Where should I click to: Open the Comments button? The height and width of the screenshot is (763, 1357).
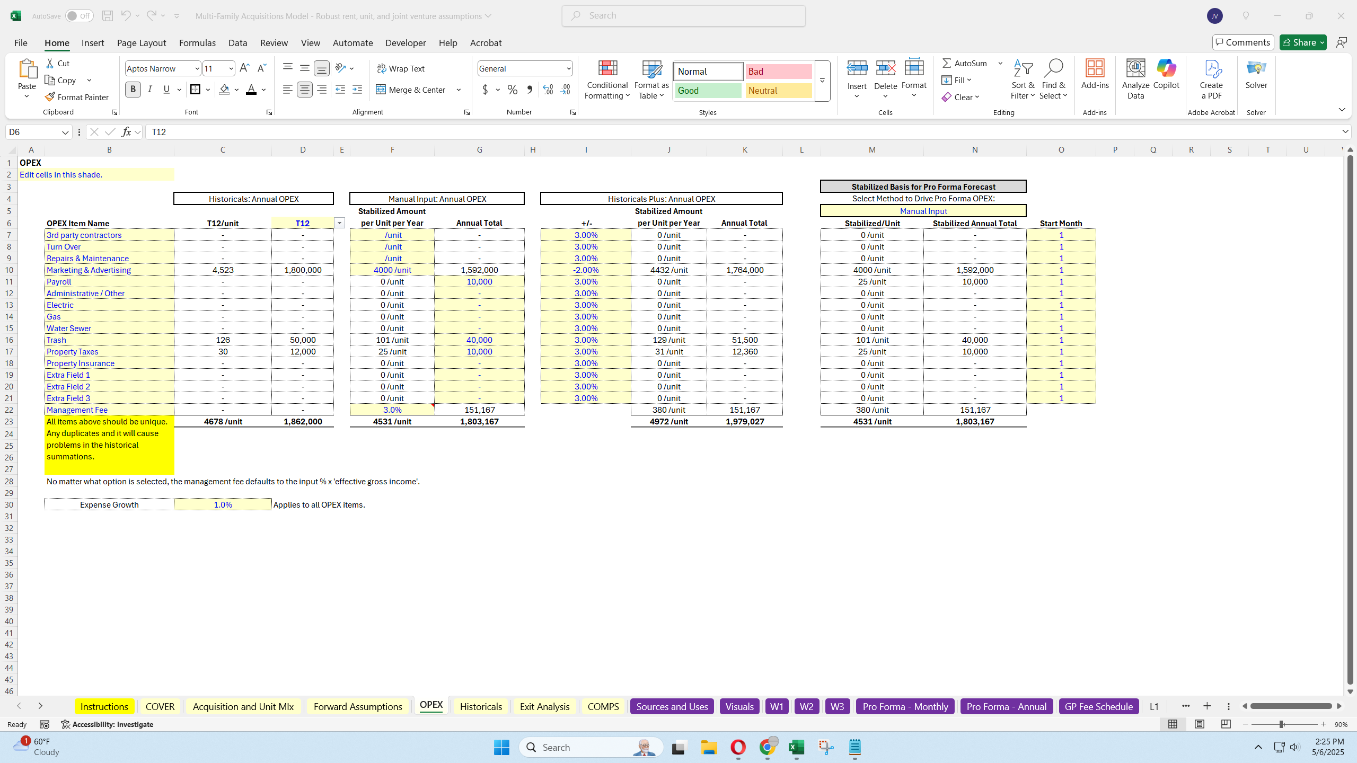1243,42
